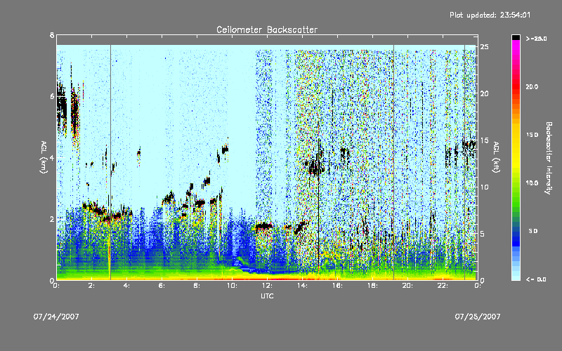The image size is (562, 351).
Task: Click the '22:' hour tick label
Action: coord(443,286)
